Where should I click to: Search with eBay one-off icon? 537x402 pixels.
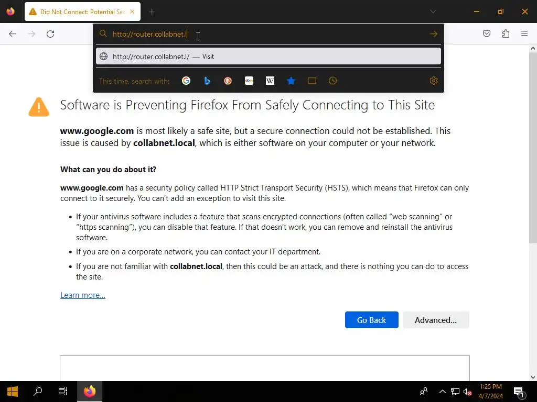(x=249, y=81)
